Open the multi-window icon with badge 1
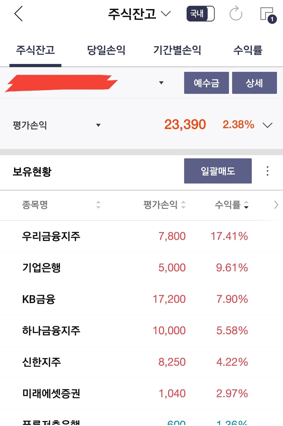 (x=268, y=15)
